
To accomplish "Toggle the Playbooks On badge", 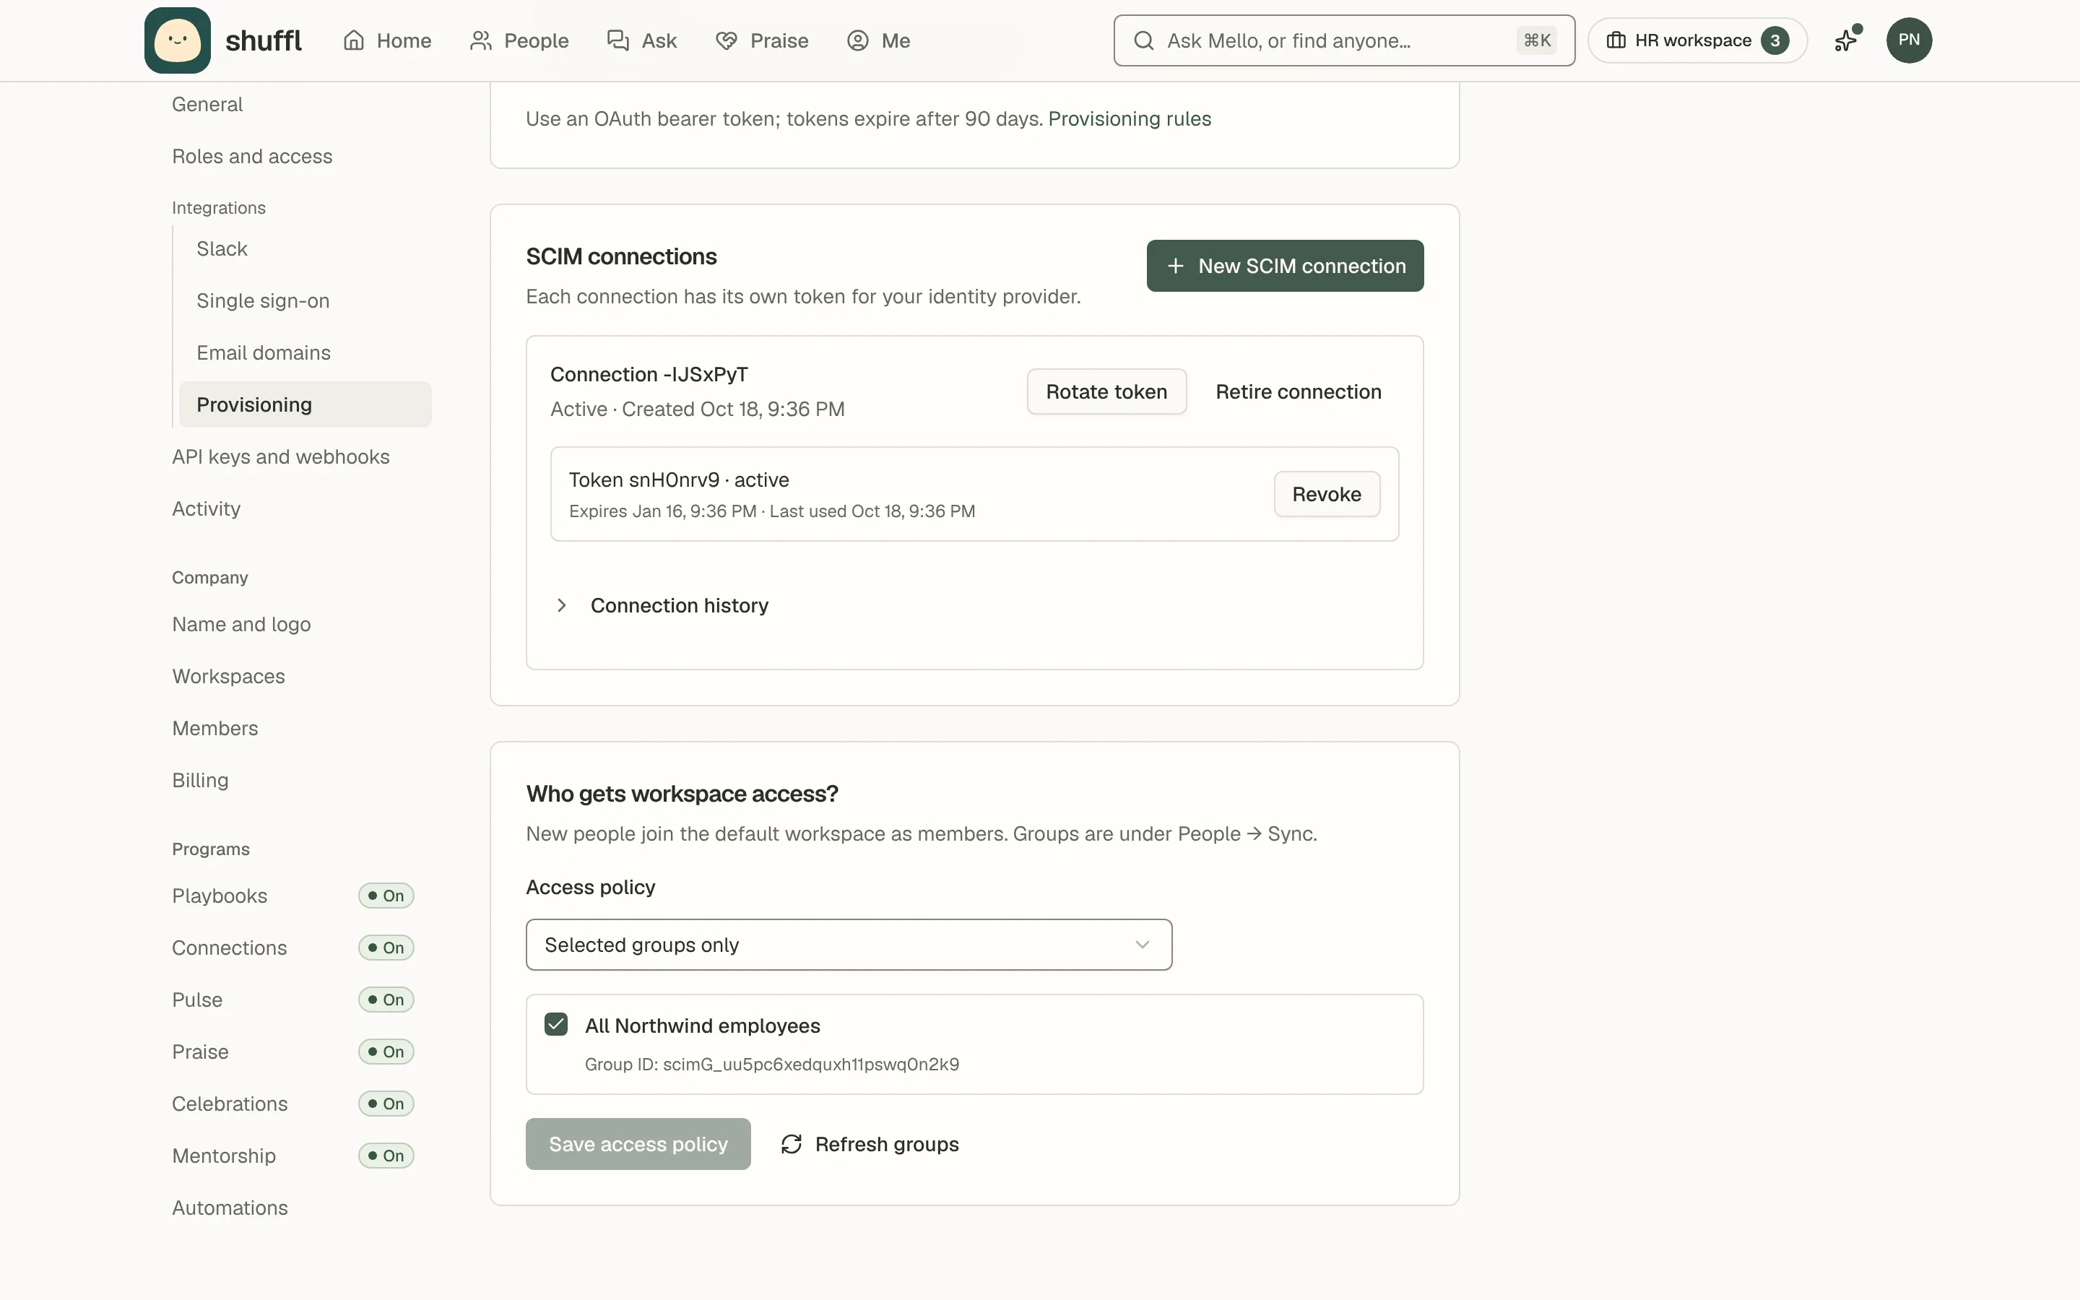I will [x=386, y=895].
